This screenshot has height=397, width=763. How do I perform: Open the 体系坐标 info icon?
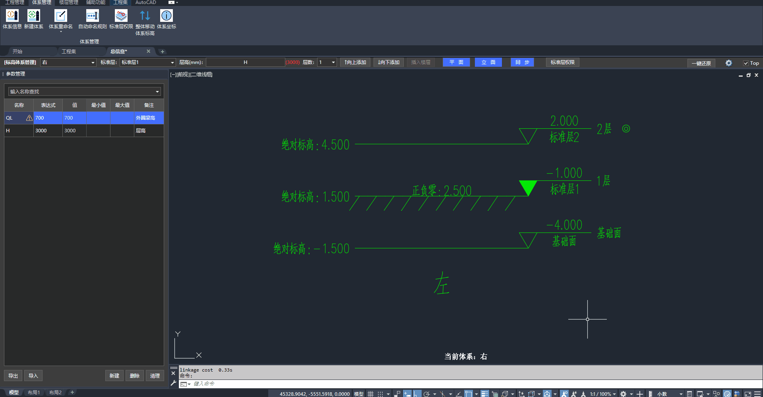click(166, 16)
